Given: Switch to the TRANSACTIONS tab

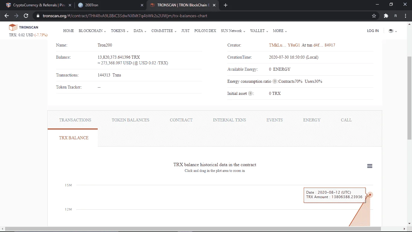Looking at the screenshot, I should pos(75,120).
